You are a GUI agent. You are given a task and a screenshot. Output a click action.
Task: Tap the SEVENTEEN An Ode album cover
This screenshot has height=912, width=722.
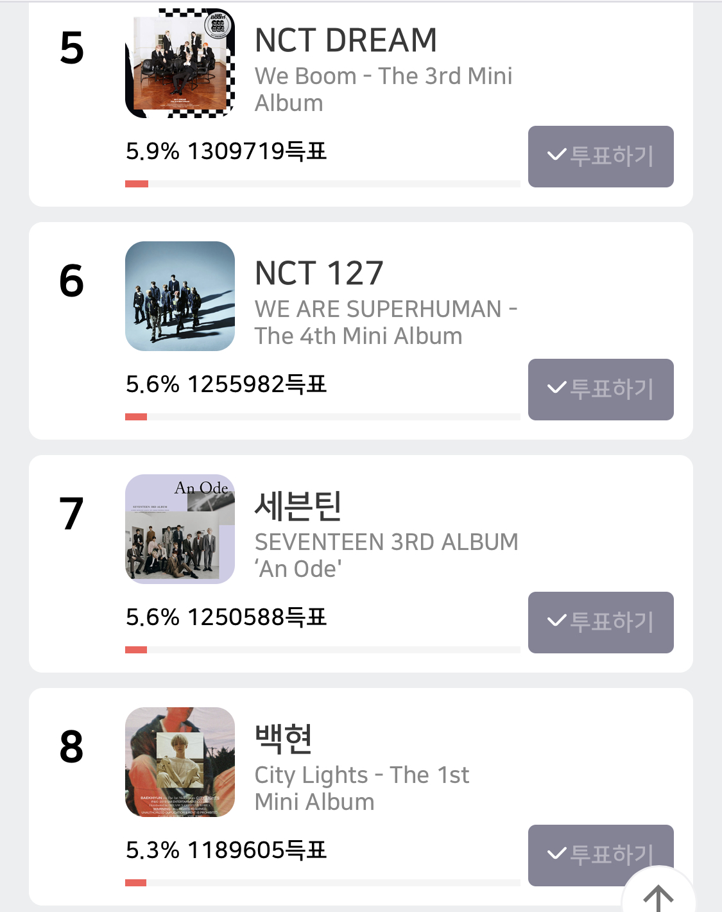(180, 529)
